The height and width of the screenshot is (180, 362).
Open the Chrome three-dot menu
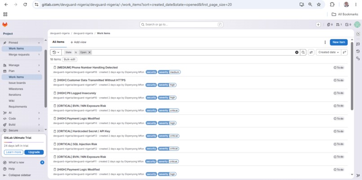(356, 4)
